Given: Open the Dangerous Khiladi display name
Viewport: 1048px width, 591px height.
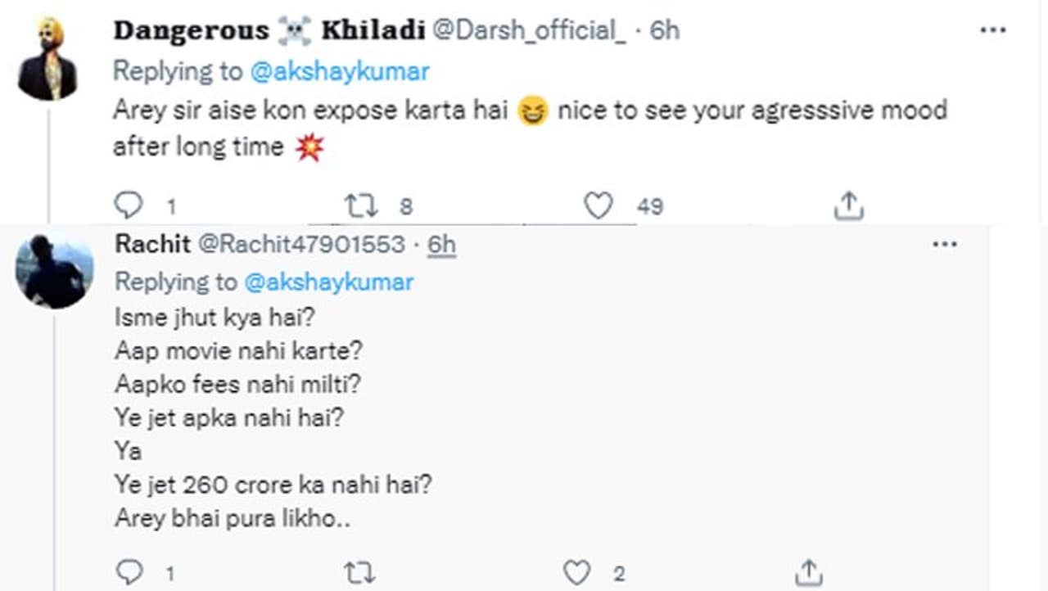Looking at the screenshot, I should 269,30.
